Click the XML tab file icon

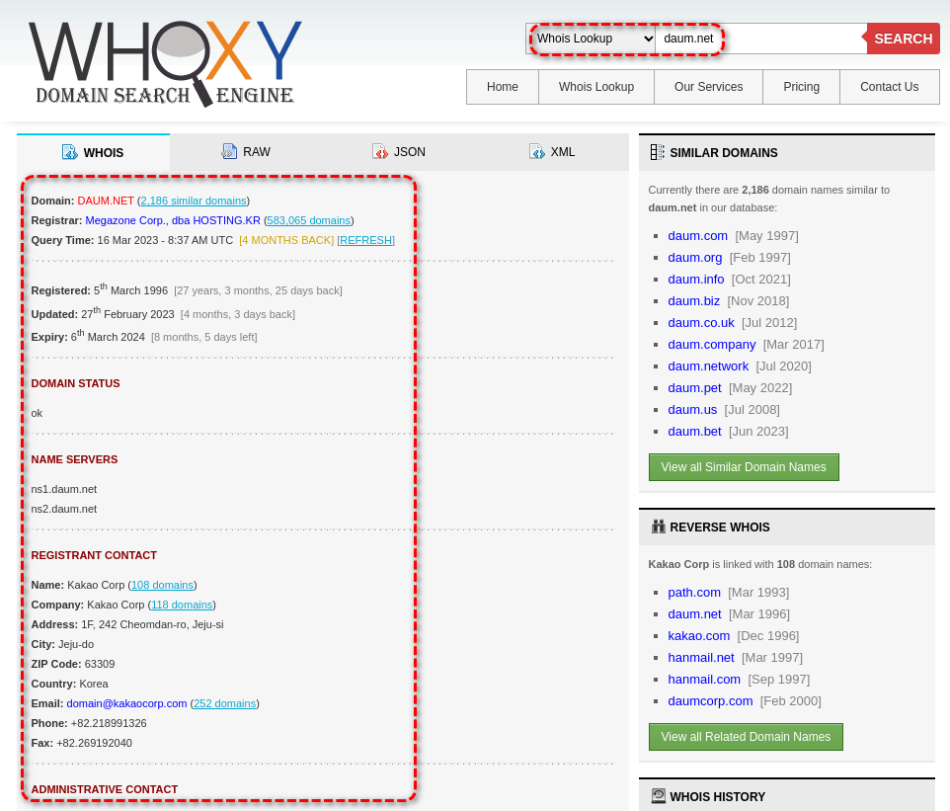tap(537, 151)
